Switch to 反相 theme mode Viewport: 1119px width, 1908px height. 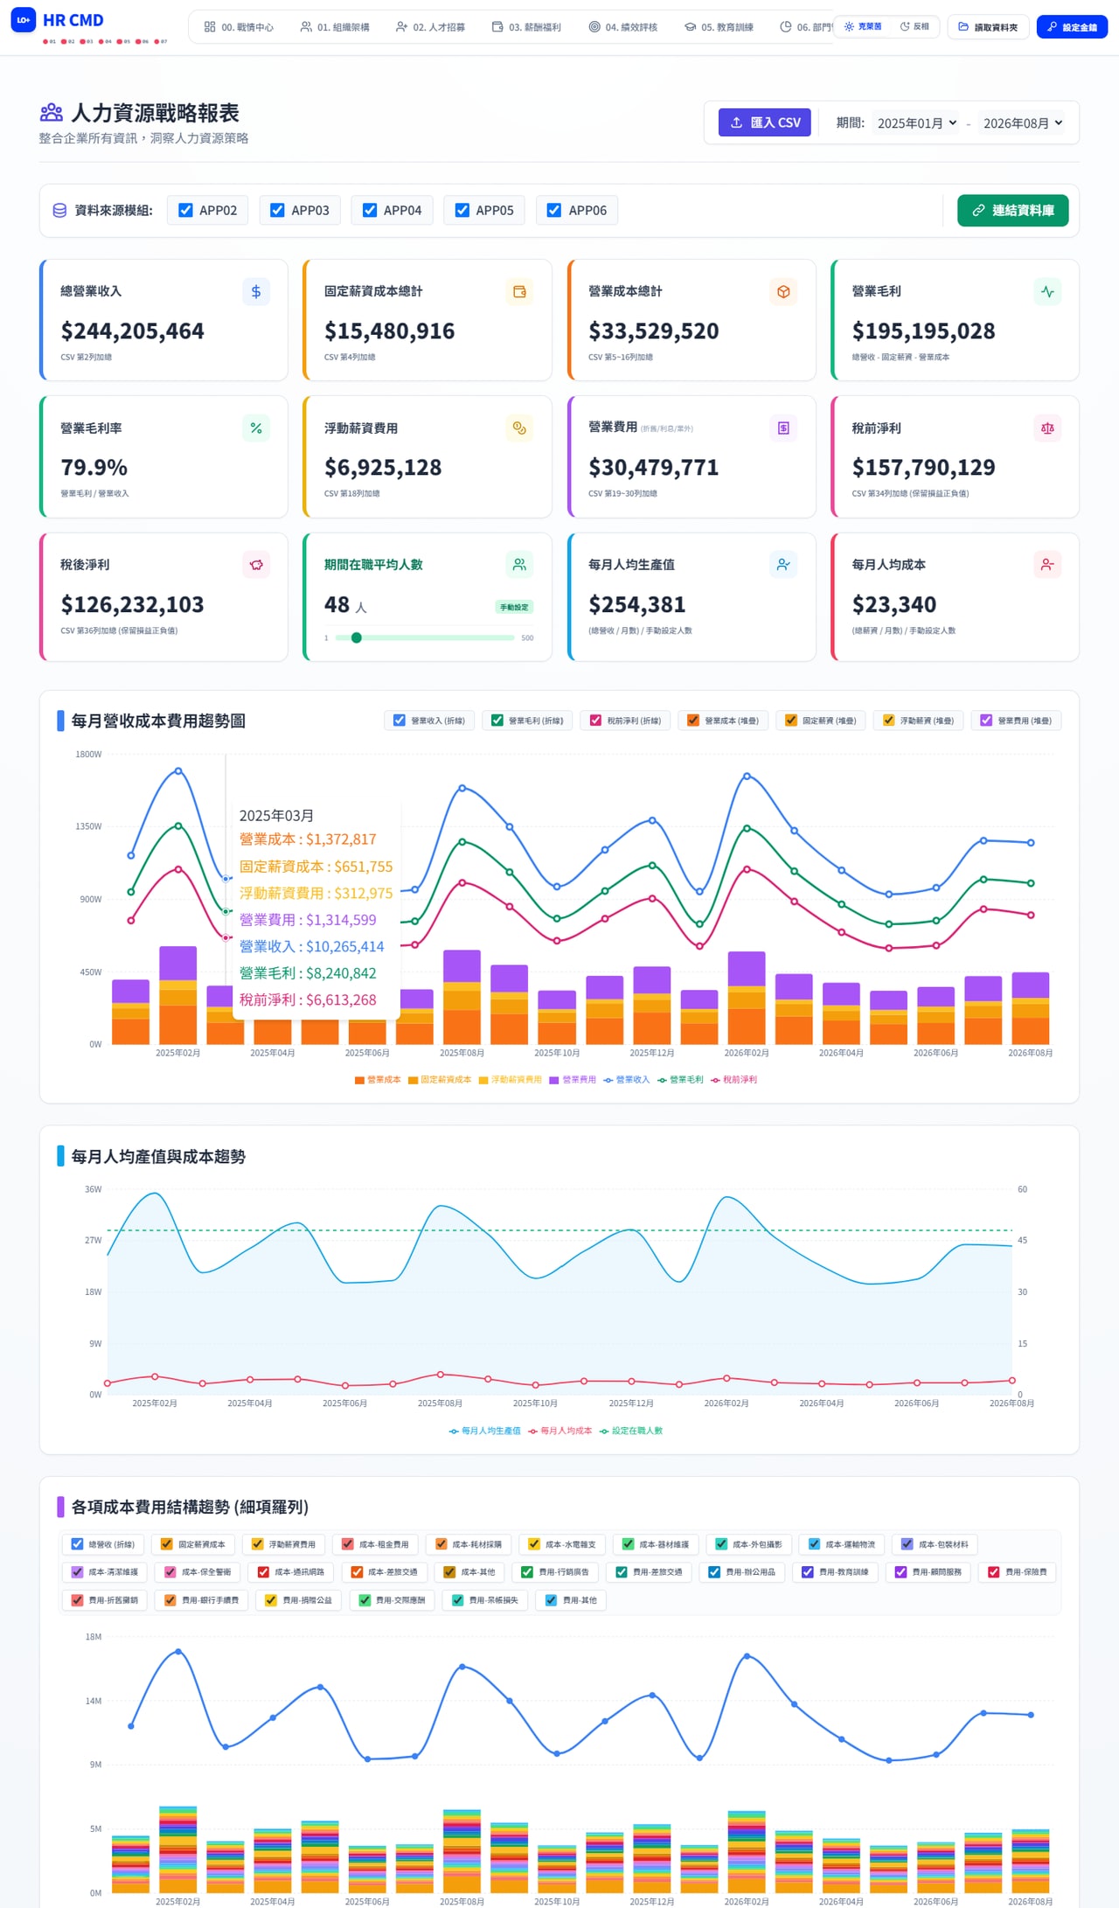(x=914, y=27)
